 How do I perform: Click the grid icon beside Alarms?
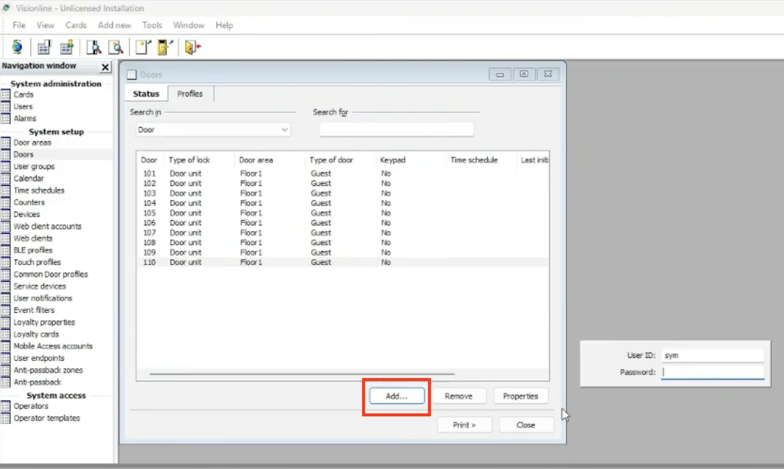(6, 119)
